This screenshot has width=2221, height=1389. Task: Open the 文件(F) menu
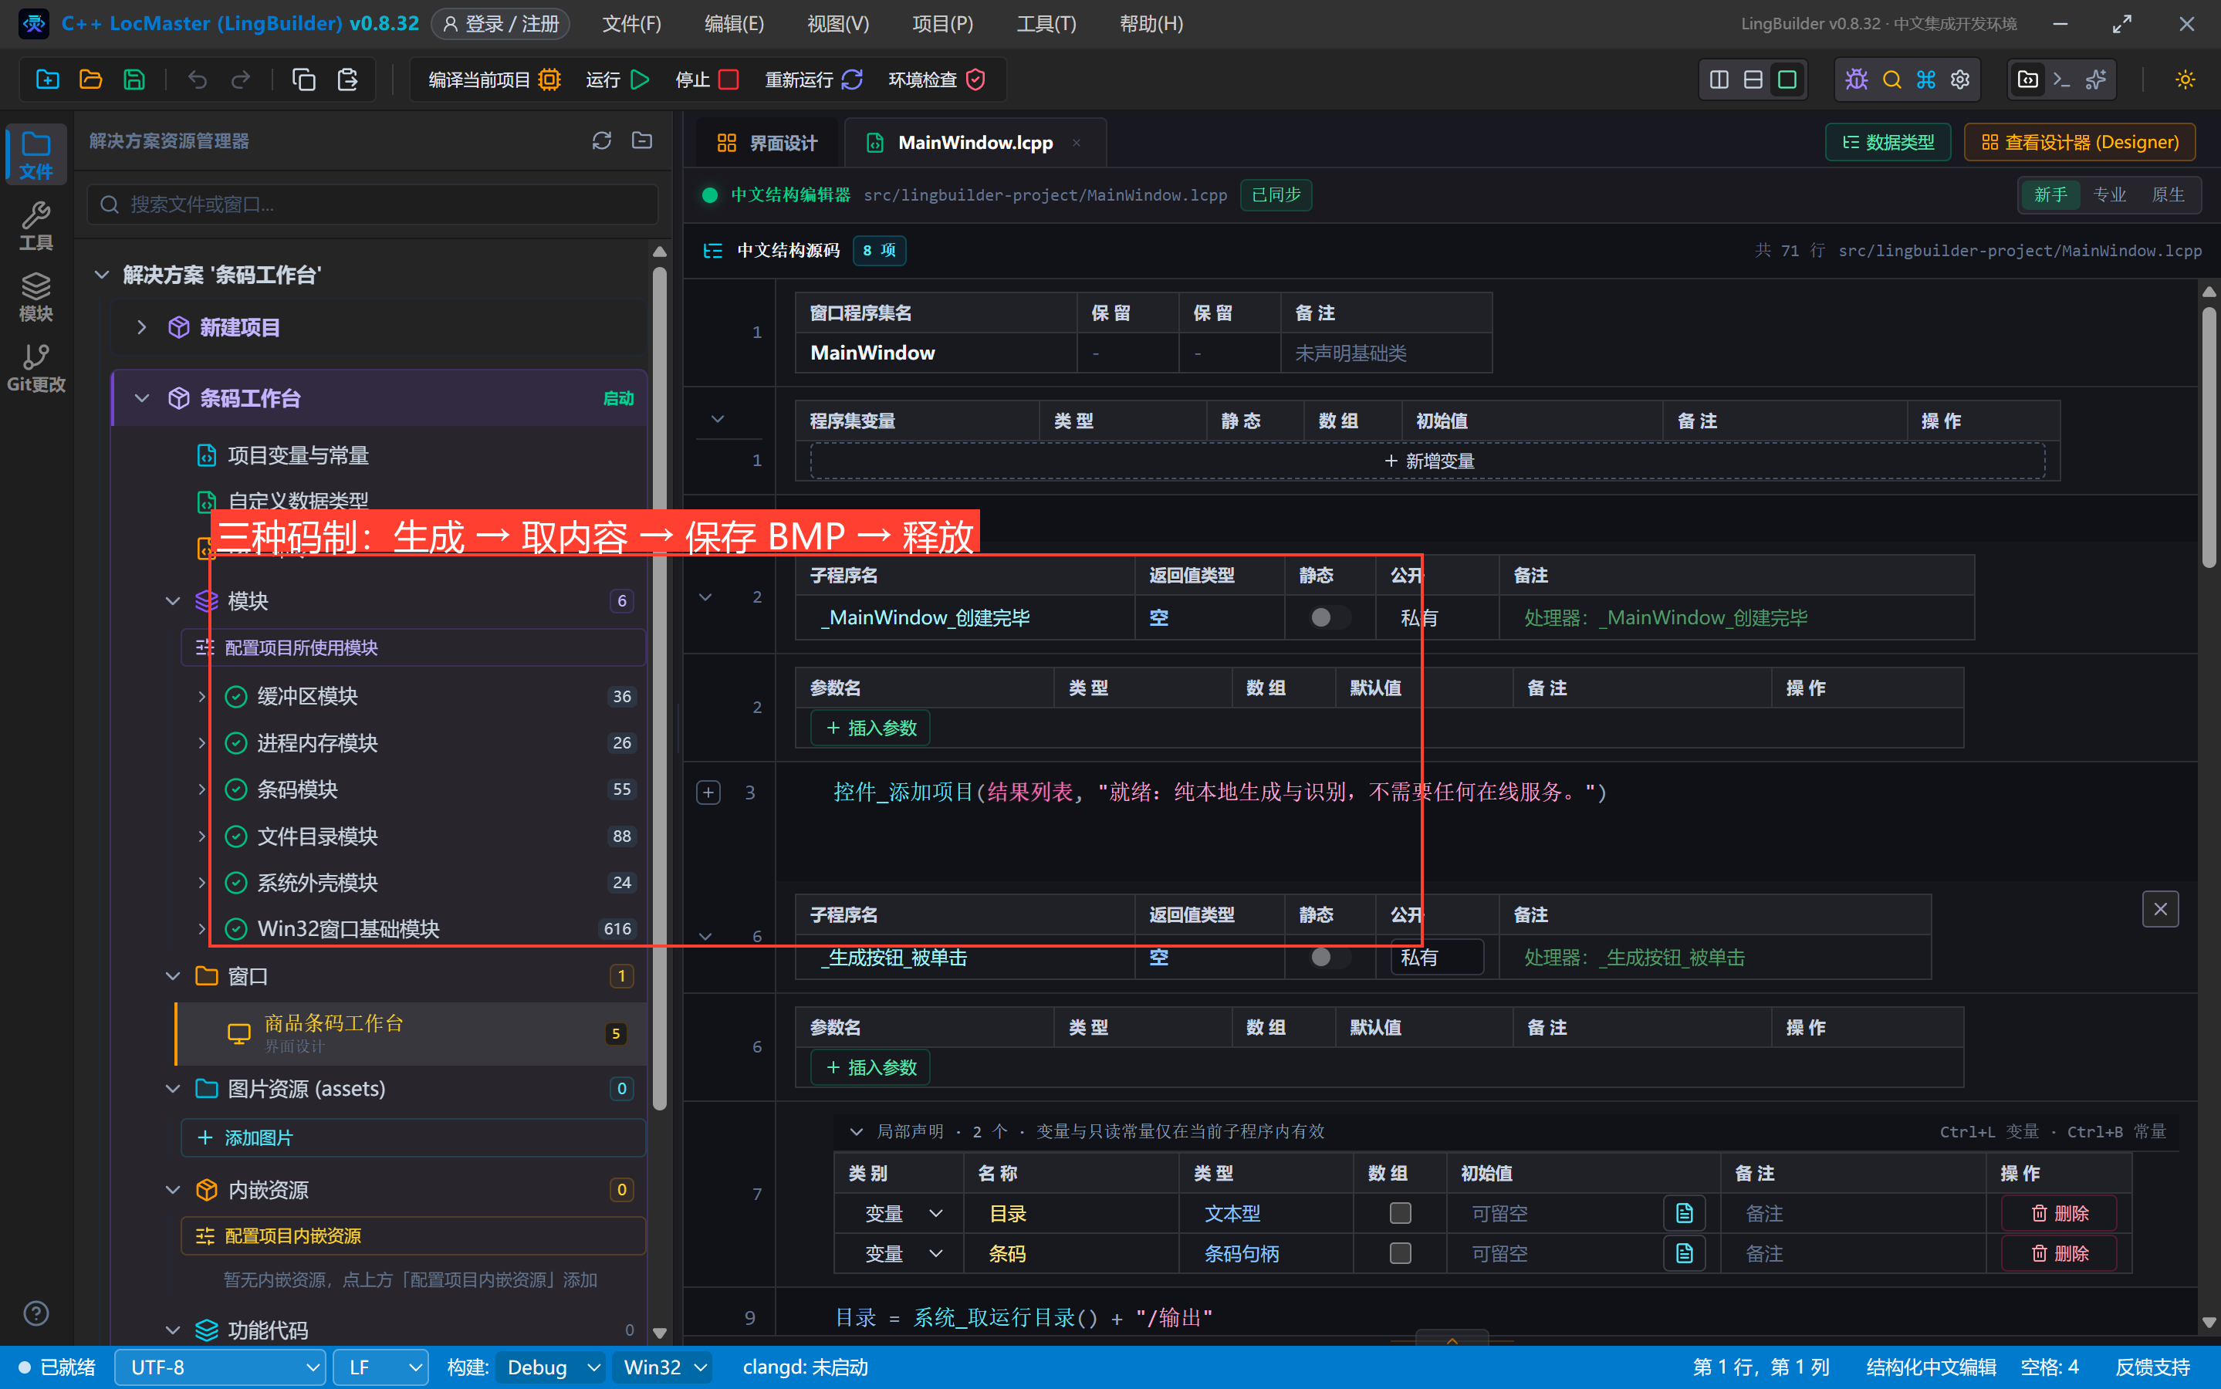632,24
